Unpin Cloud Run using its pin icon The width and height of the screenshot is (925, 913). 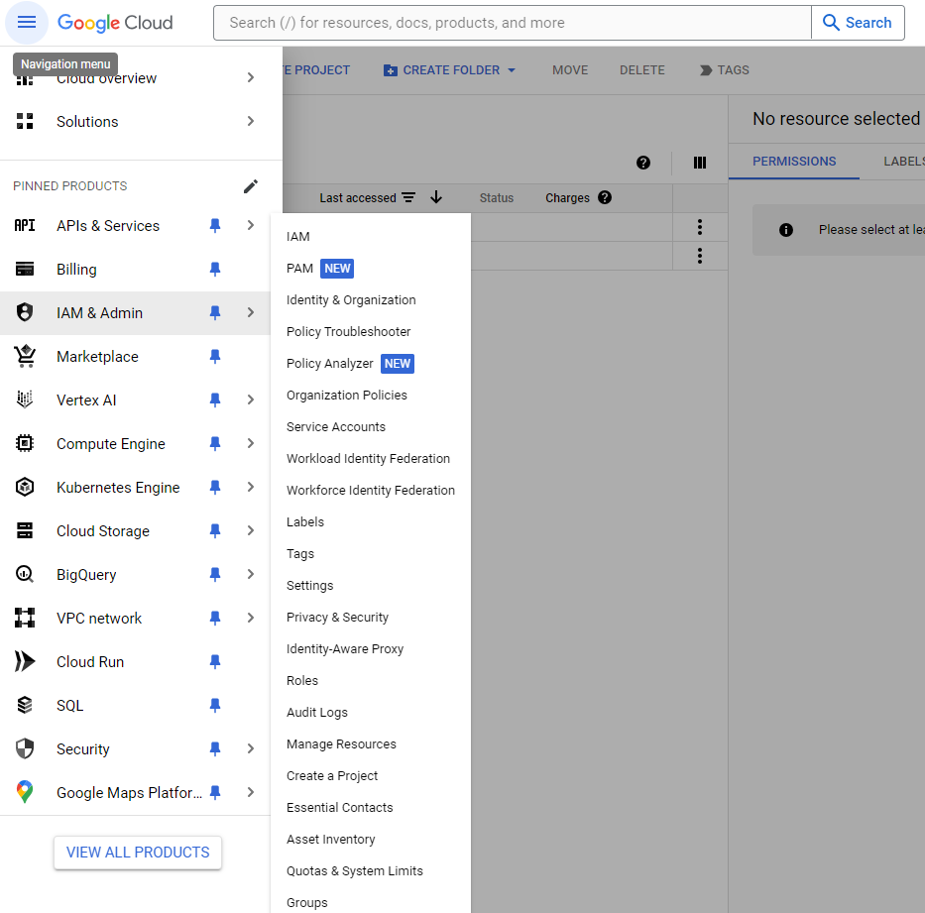point(215,662)
